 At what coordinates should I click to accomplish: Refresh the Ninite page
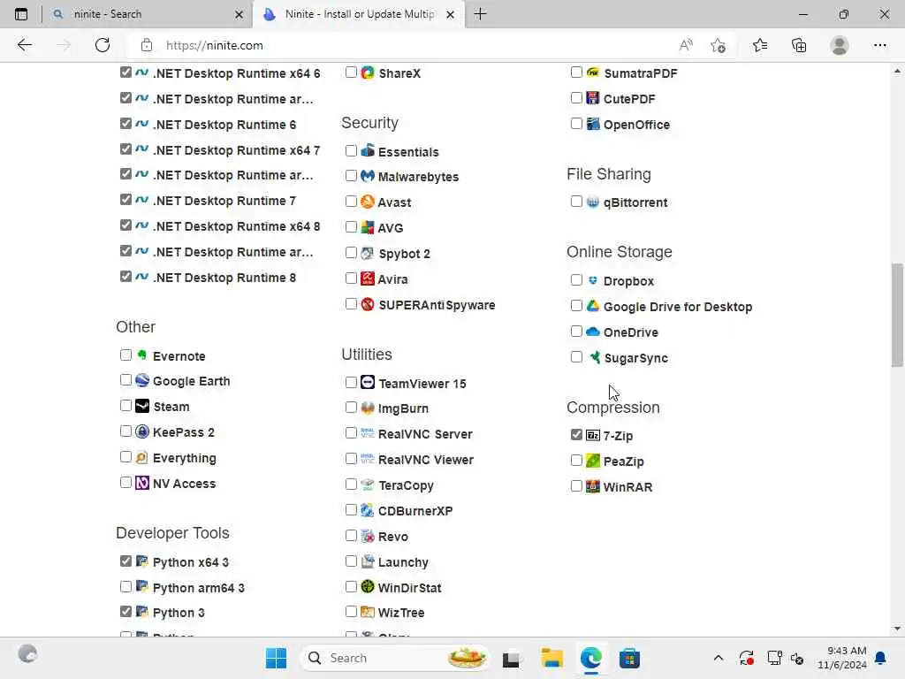tap(103, 45)
